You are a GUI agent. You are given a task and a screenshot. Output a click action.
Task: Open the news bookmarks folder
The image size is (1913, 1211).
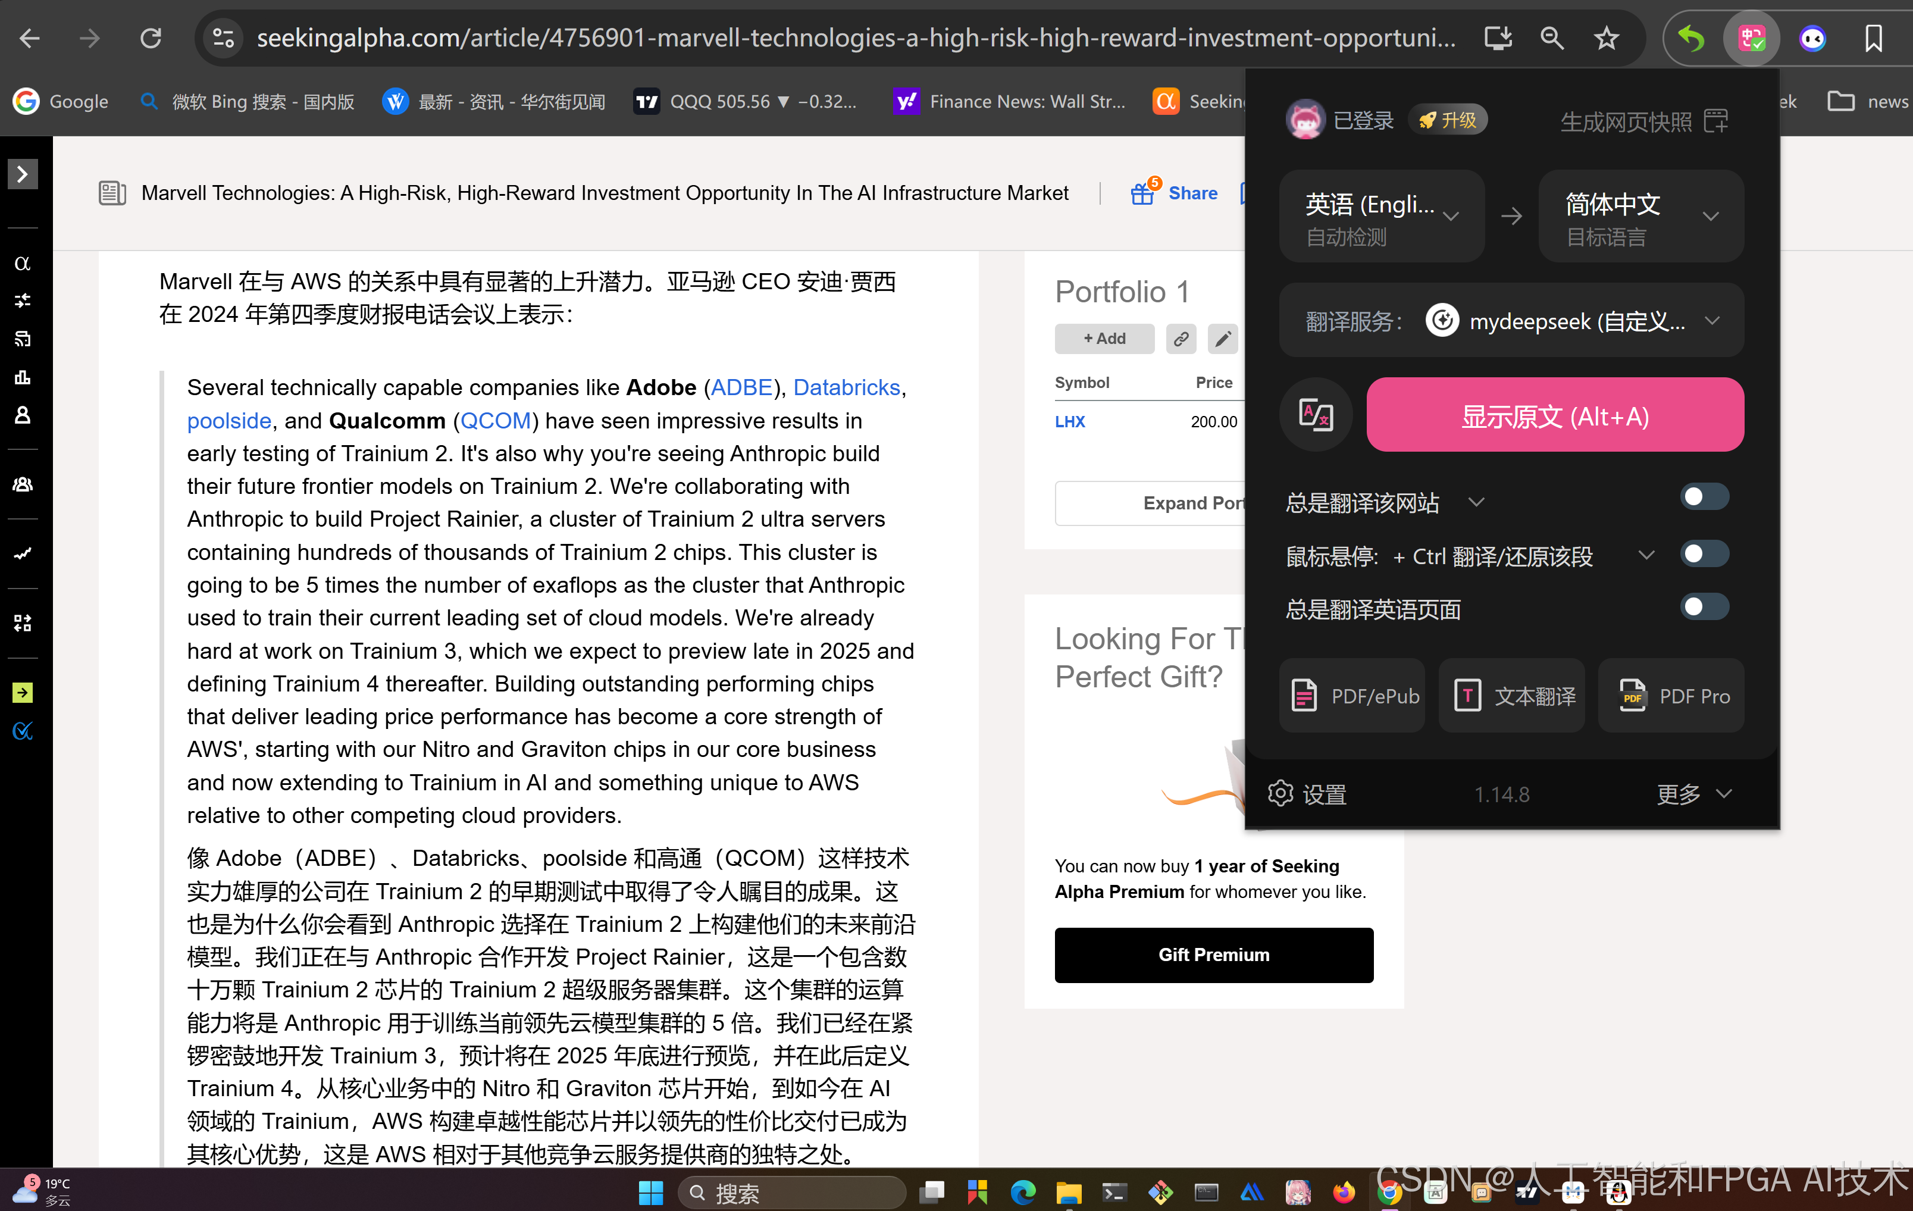(x=1868, y=102)
